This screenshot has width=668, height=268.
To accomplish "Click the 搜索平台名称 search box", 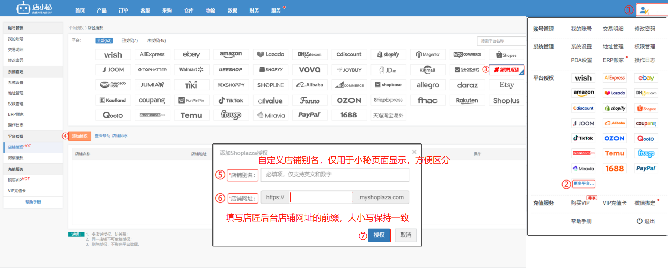I will pyautogui.click(x=501, y=41).
